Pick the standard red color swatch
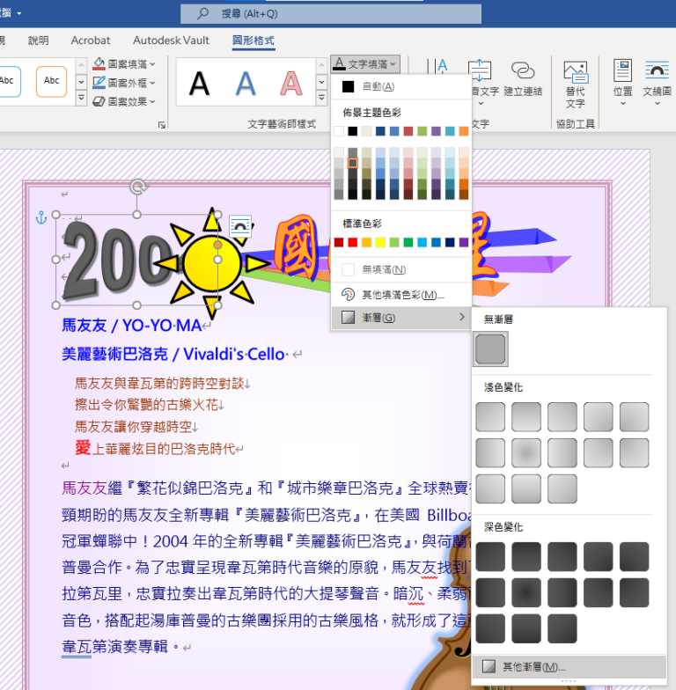Image resolution: width=676 pixels, height=690 pixels. click(x=352, y=242)
